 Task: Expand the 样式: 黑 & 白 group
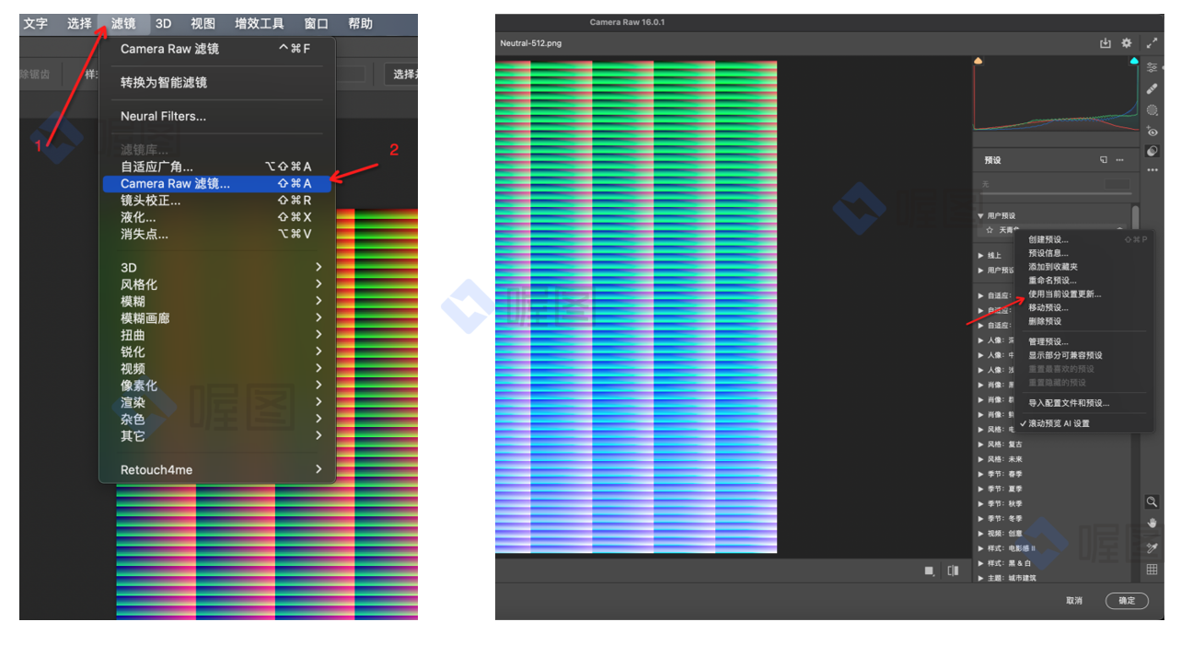tap(981, 563)
